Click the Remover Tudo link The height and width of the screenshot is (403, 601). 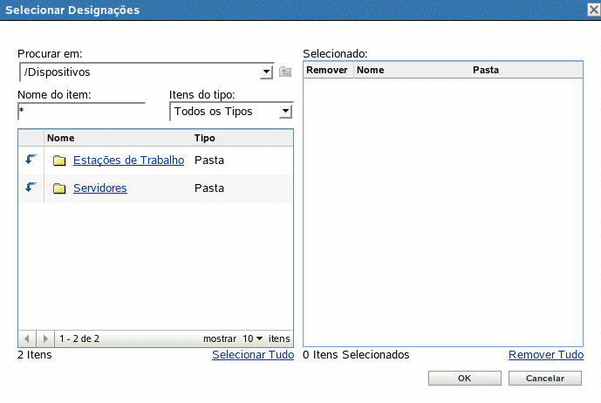[545, 355]
